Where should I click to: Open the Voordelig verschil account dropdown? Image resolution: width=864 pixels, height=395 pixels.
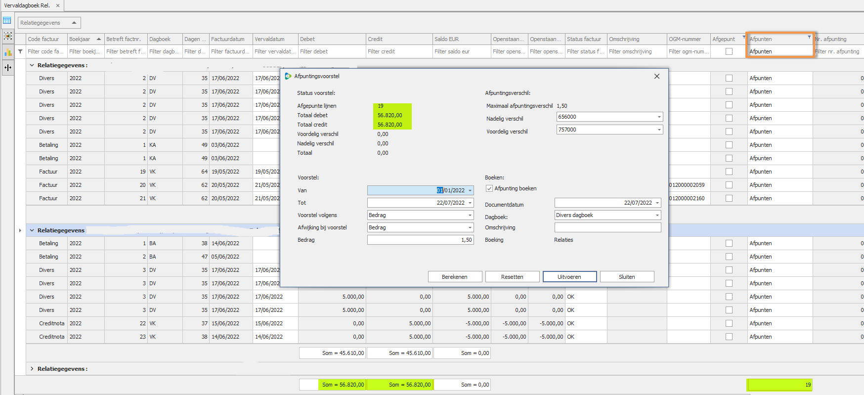tap(659, 130)
